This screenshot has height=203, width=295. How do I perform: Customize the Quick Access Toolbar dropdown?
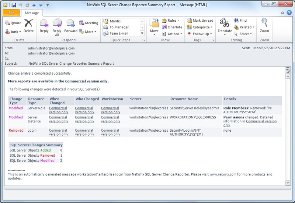click(x=48, y=6)
